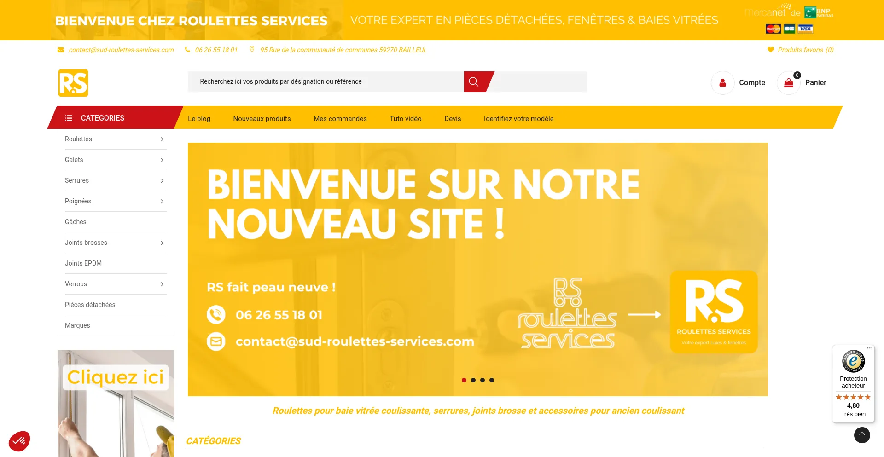This screenshot has width=884, height=457.
Task: Expand the Serrures category chevron
Action: [162, 181]
